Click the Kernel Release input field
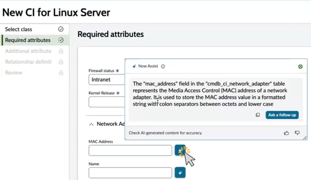Screen dimensions: 311x180 (x=107, y=102)
